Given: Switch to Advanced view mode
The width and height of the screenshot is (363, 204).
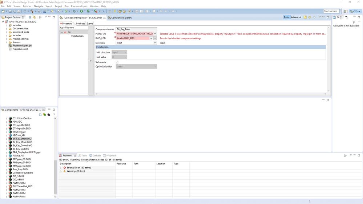Looking at the screenshot, I should [x=296, y=17].
